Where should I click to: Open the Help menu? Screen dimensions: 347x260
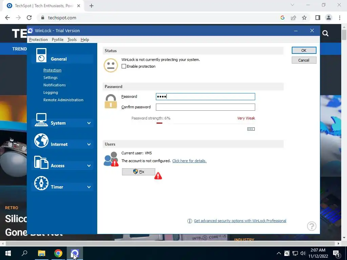point(85,40)
